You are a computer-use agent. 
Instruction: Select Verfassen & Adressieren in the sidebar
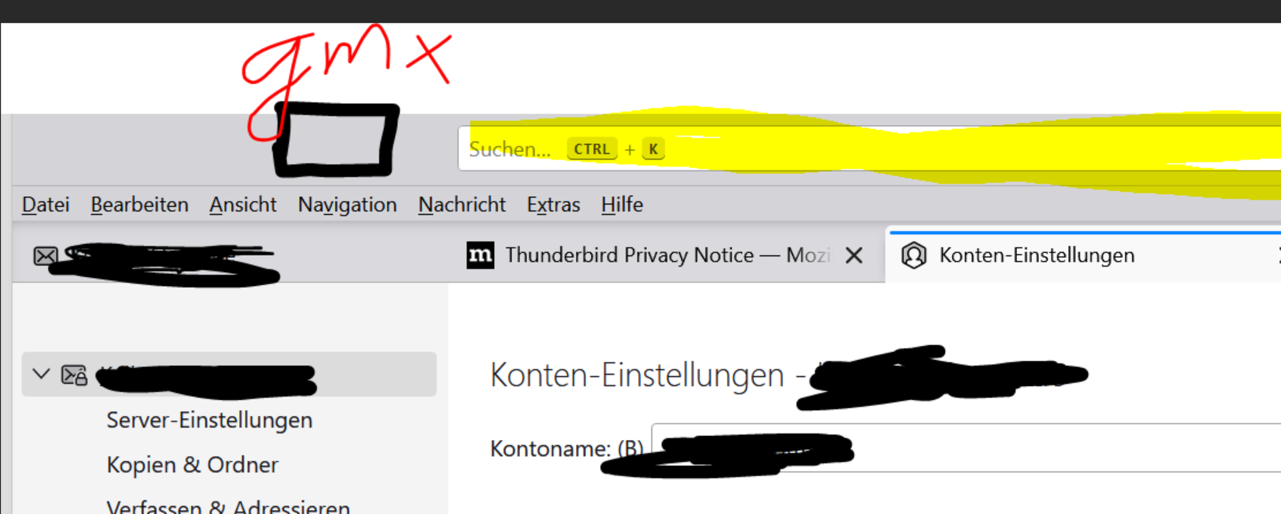228,507
